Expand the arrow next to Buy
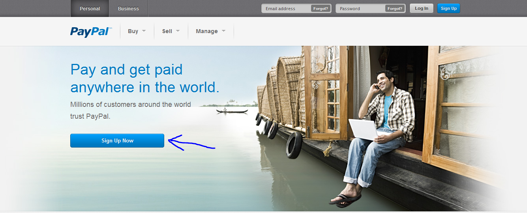 (144, 31)
